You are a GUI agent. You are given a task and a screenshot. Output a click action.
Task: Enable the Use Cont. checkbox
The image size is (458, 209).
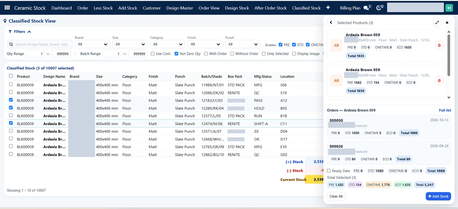point(153,53)
